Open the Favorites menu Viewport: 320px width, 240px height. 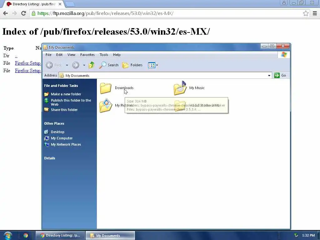click(x=87, y=55)
